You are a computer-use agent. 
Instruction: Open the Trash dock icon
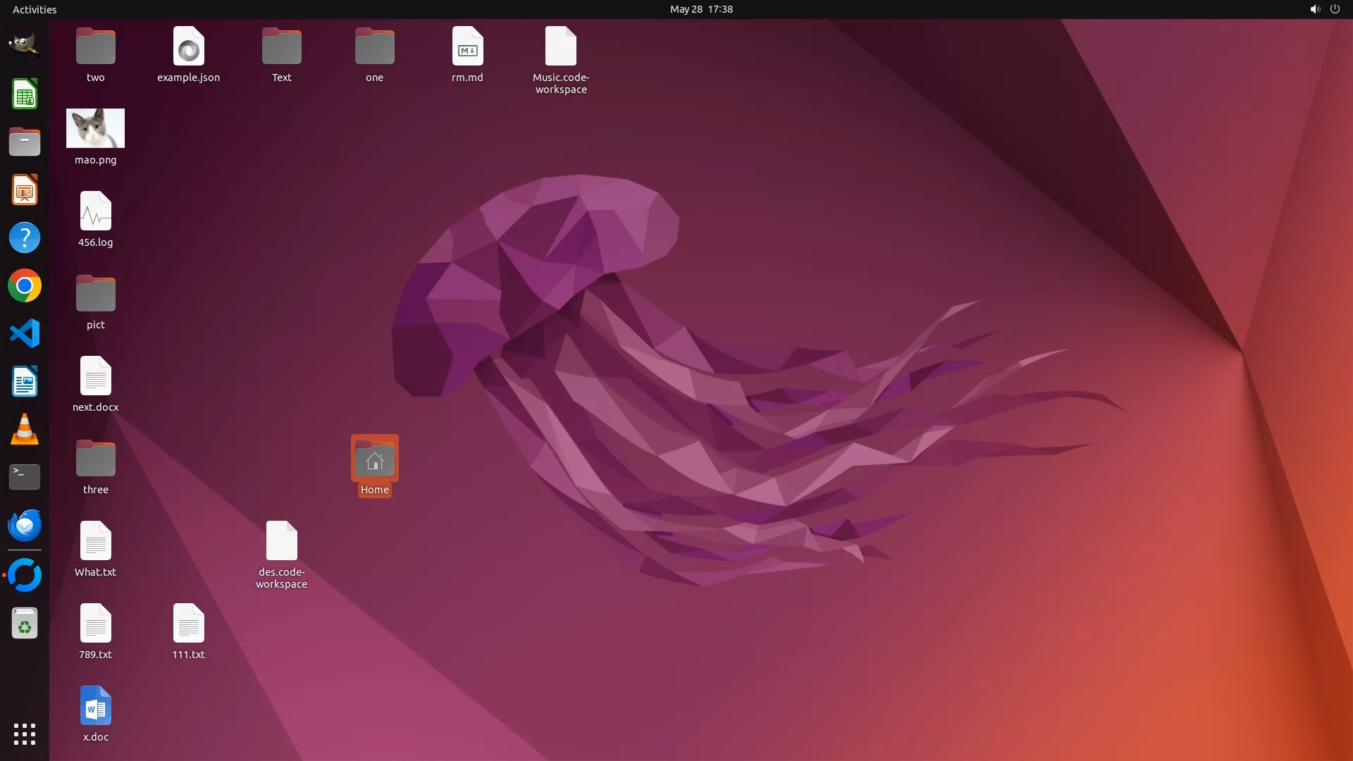point(24,624)
